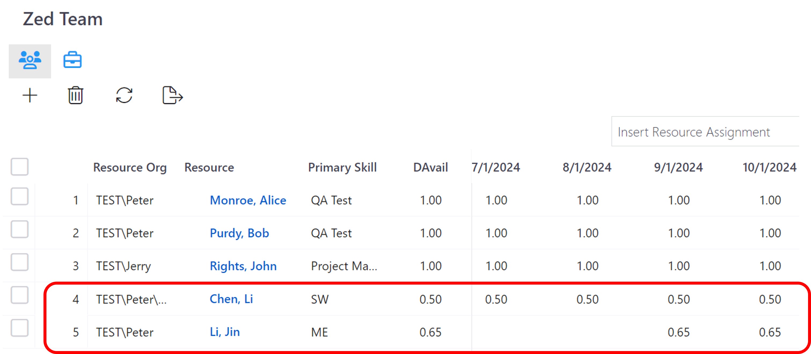Switch to the briefcase projects view
Screen dimensions: 811x354
coord(72,60)
